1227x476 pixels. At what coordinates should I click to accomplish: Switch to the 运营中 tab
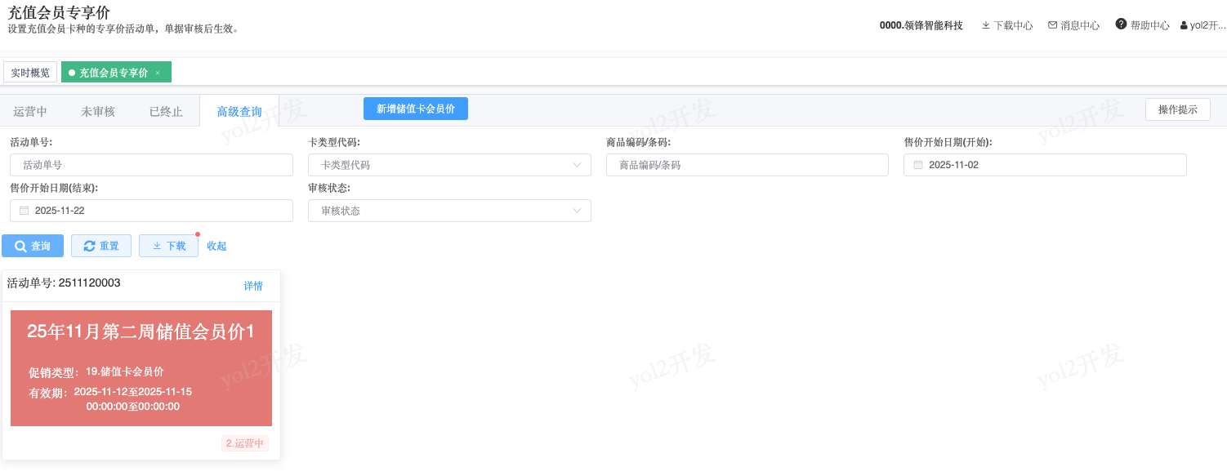pos(30,112)
